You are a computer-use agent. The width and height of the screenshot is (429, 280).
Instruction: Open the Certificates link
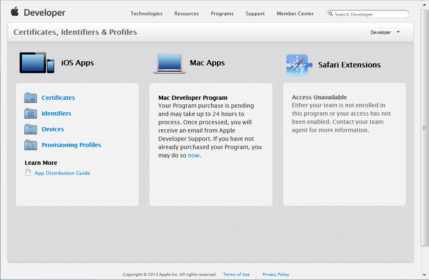coord(58,98)
